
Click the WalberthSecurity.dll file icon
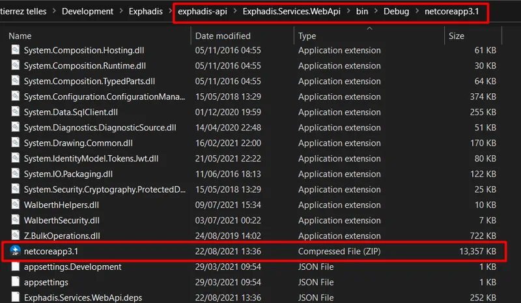click(x=15, y=220)
